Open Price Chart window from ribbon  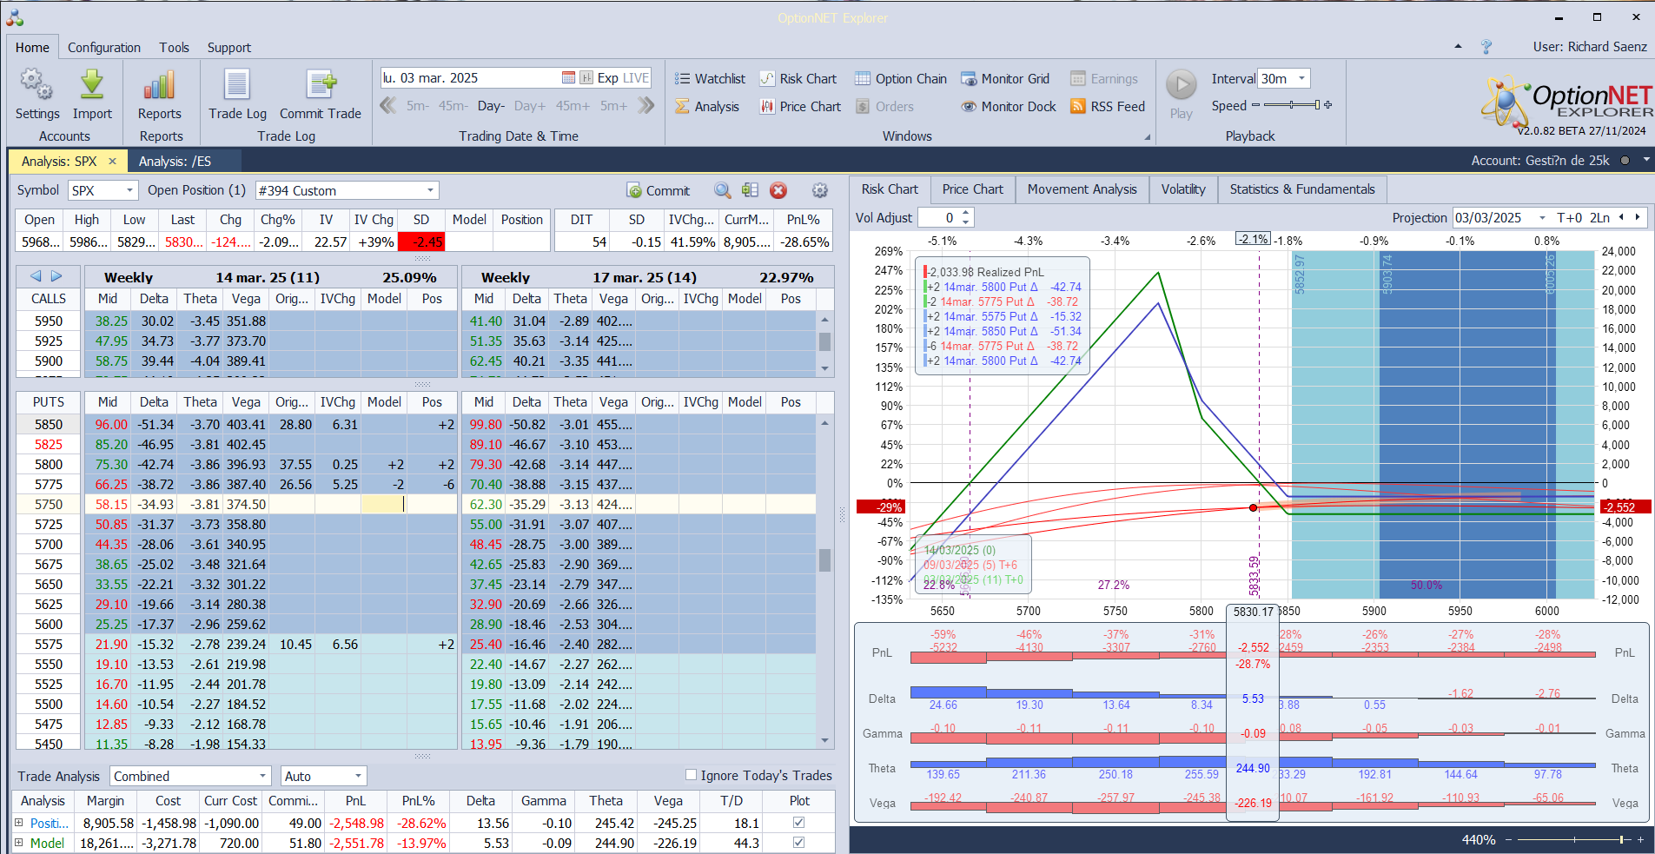(x=800, y=107)
